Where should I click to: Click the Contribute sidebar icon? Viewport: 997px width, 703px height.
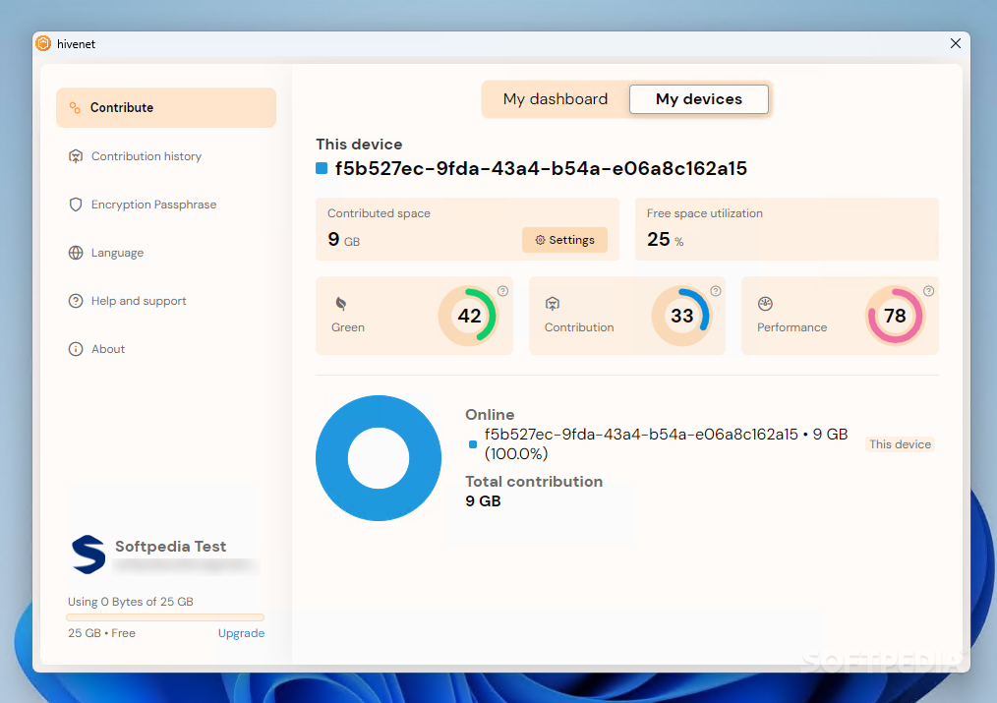pos(75,107)
